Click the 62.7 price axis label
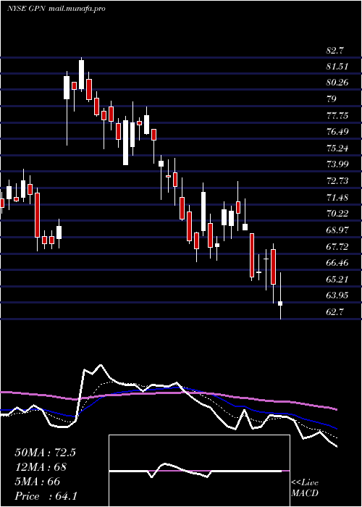The width and height of the screenshot is (362, 507). point(335,312)
